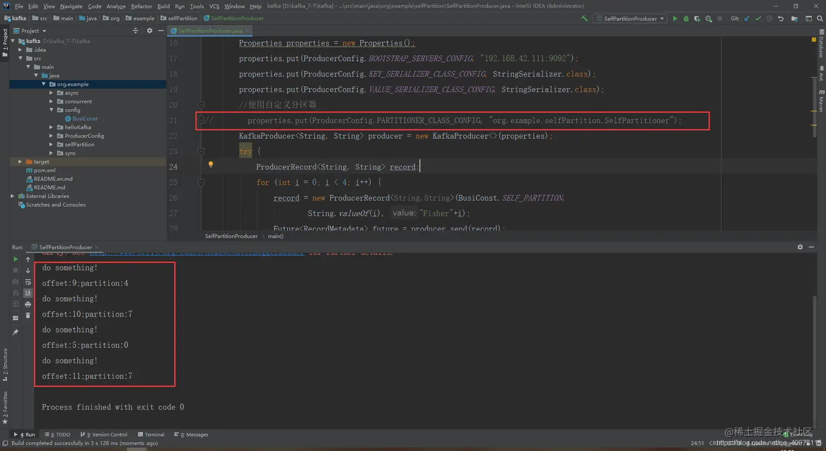Collapse all in Project panel toolbar
The width and height of the screenshot is (826, 451).
(x=135, y=31)
